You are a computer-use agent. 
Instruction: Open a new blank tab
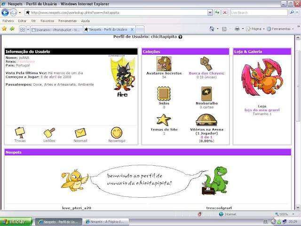pyautogui.click(x=140, y=30)
